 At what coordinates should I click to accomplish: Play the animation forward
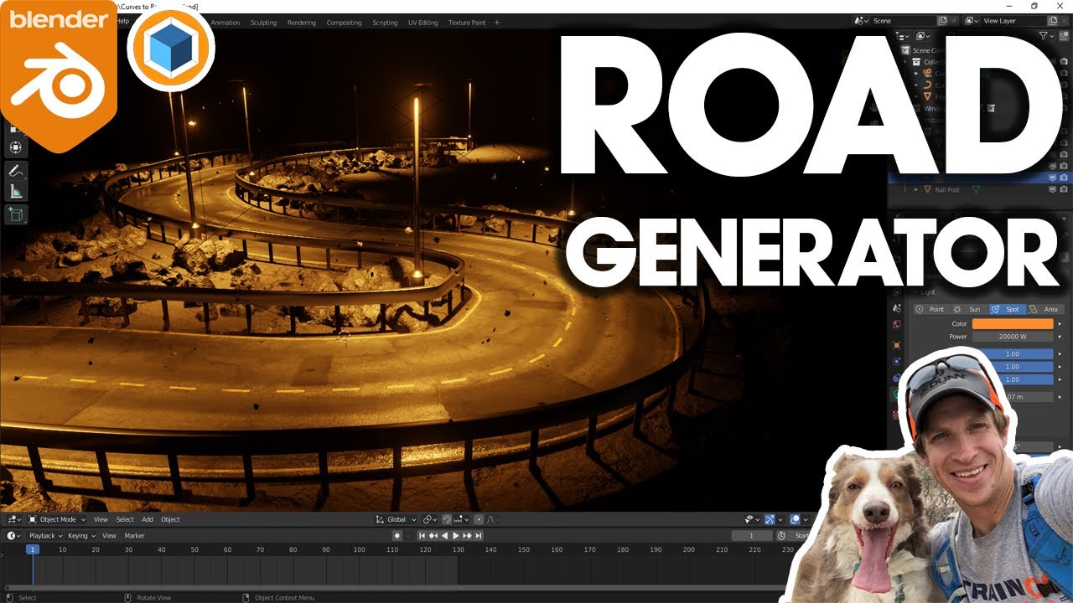pos(455,535)
